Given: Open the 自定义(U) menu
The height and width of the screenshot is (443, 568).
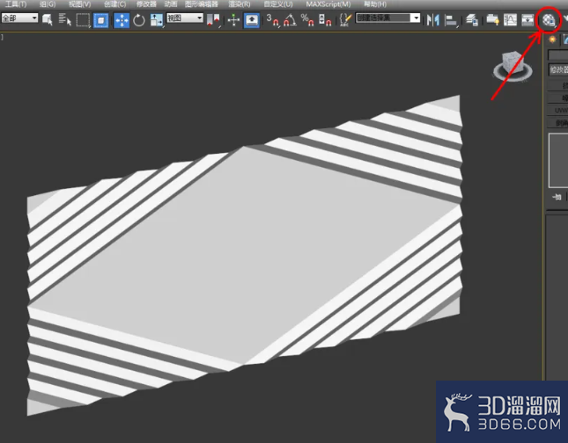Looking at the screenshot, I should [x=278, y=4].
